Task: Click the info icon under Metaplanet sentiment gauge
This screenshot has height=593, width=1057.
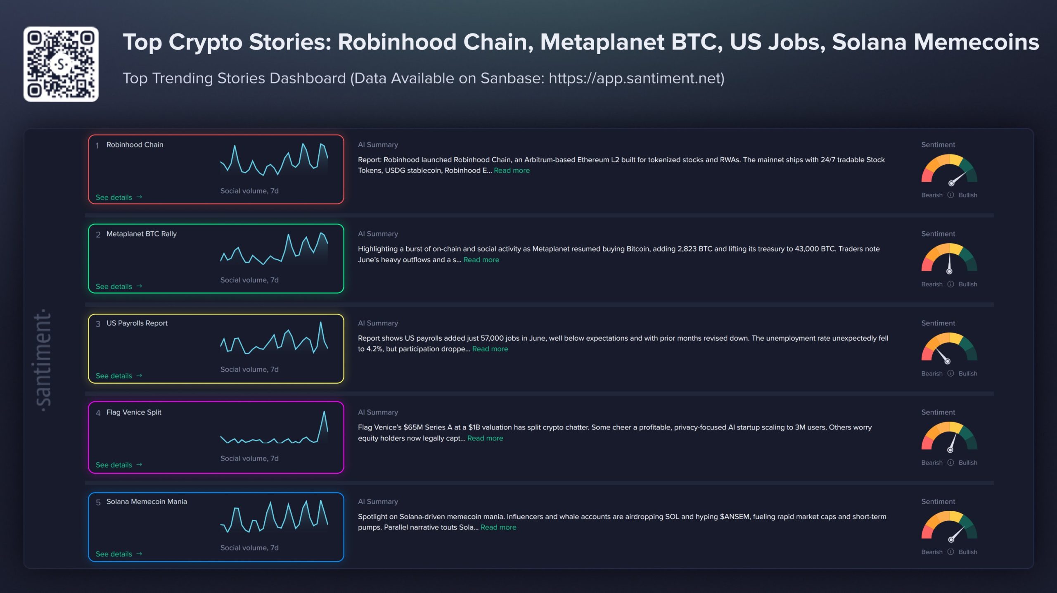Action: coord(950,284)
